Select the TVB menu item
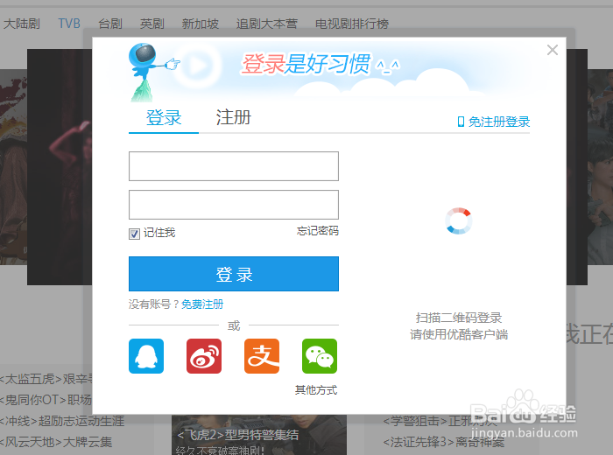 pos(69,24)
